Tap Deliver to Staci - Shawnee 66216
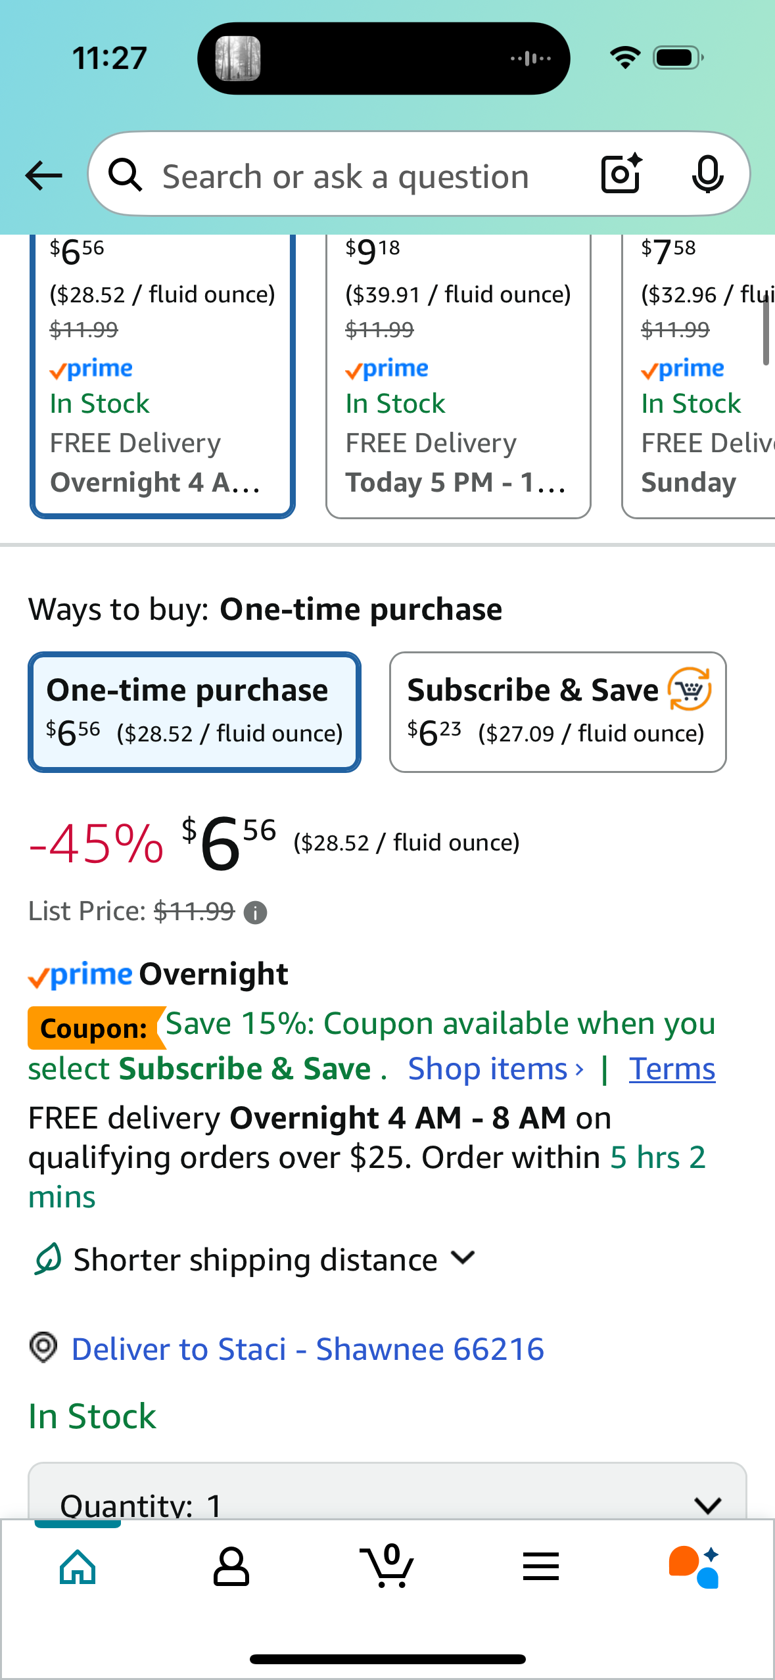 click(308, 1349)
